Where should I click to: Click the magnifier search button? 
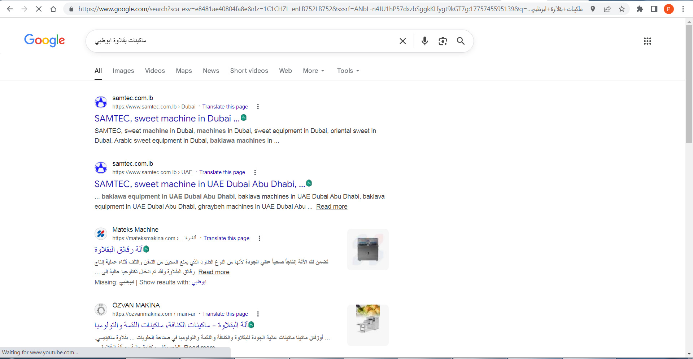[461, 41]
